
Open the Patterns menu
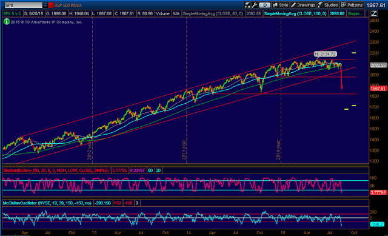pyautogui.click(x=352, y=5)
